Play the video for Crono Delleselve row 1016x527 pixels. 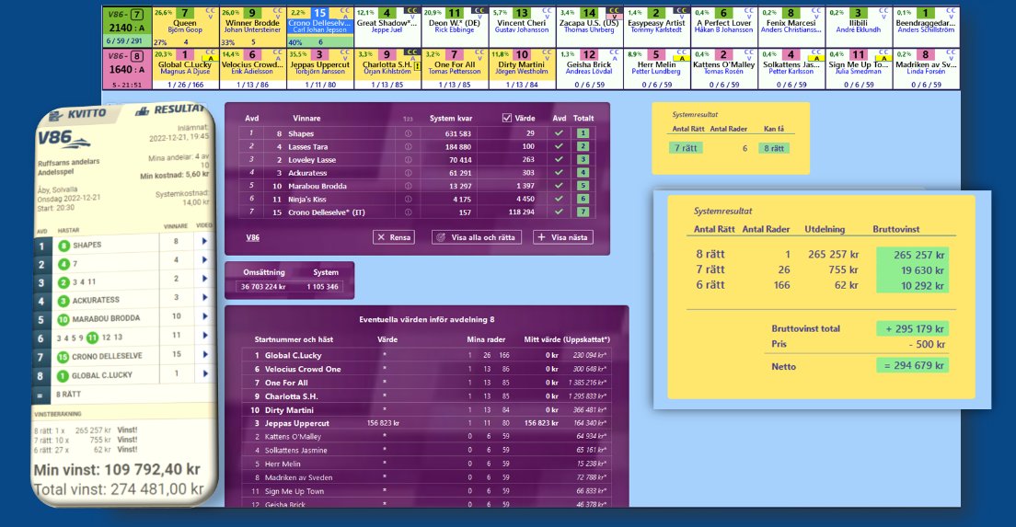tap(204, 354)
